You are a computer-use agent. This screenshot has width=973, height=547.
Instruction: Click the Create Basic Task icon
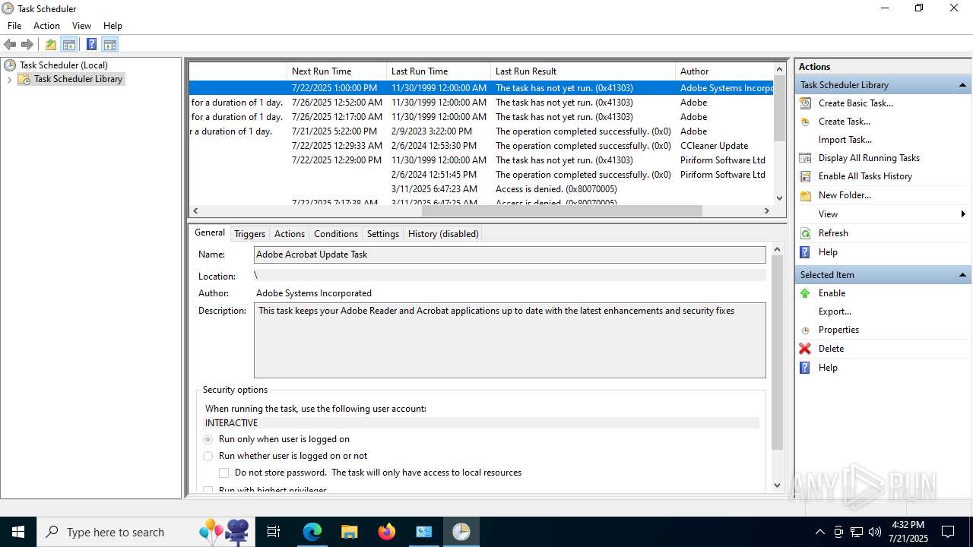pos(805,103)
